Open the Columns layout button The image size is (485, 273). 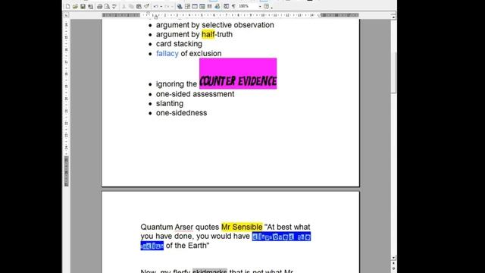(210, 6)
